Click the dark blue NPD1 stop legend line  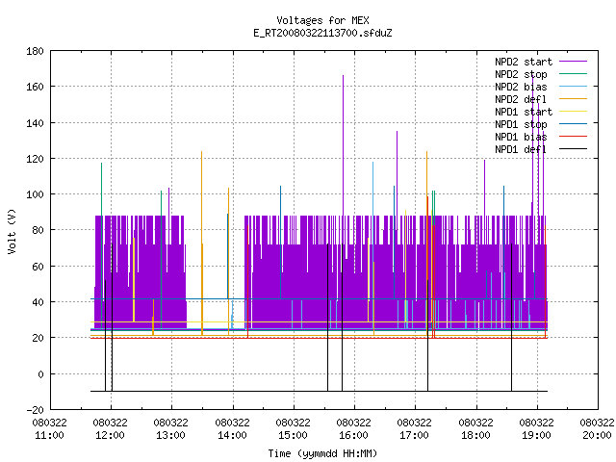point(573,124)
